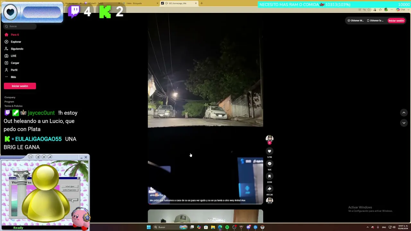Open the video comments bubble icon
The image size is (411, 231).
(269, 164)
